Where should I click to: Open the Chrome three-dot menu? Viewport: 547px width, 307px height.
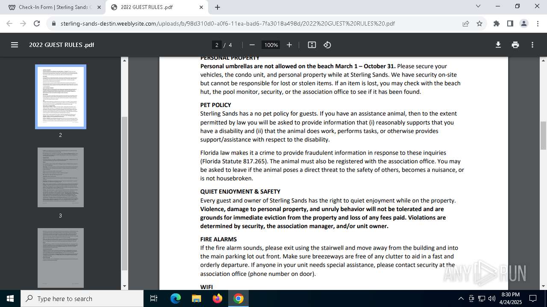point(538,23)
